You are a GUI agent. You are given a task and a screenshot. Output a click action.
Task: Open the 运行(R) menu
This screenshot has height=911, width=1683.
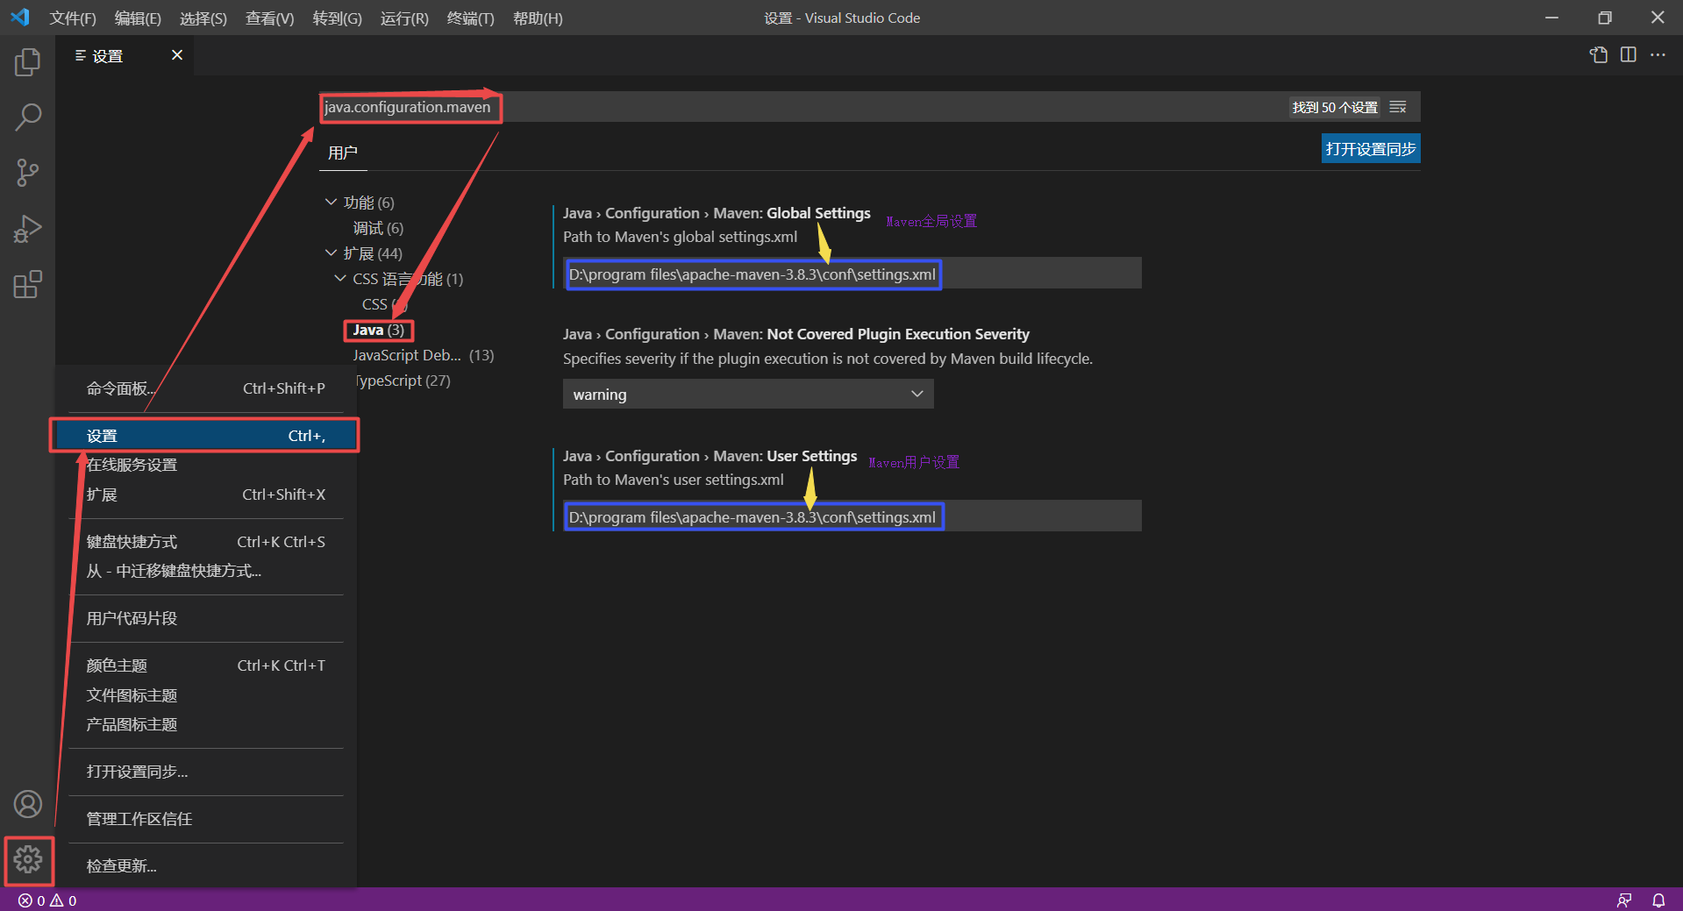click(404, 18)
